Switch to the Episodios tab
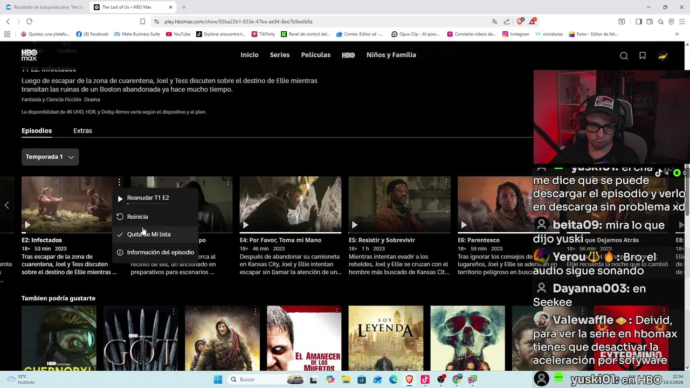 click(x=37, y=130)
